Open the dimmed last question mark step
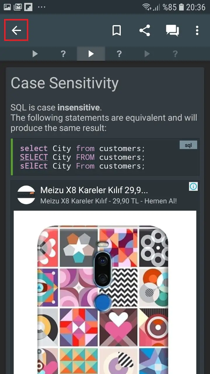Viewport: 210px width, 374px height. click(x=175, y=54)
